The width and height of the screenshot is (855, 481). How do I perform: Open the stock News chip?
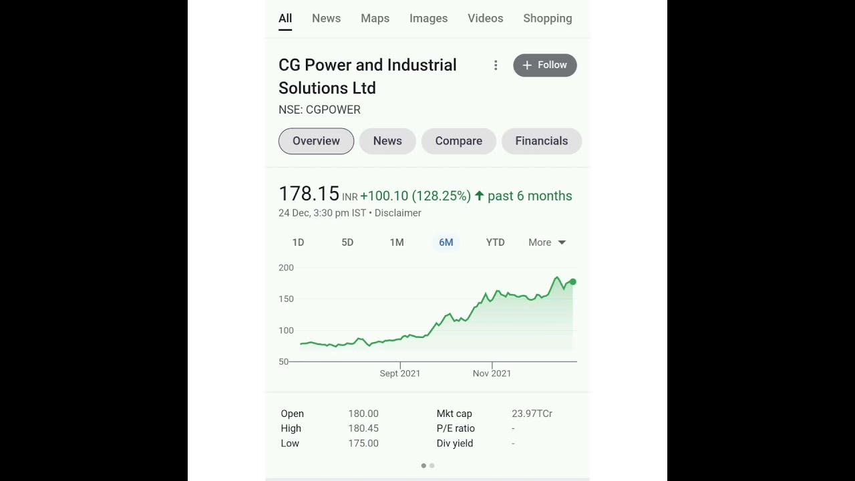(x=387, y=141)
